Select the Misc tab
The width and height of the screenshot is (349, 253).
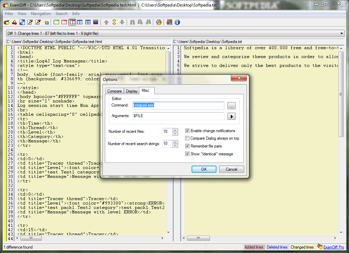tap(146, 90)
